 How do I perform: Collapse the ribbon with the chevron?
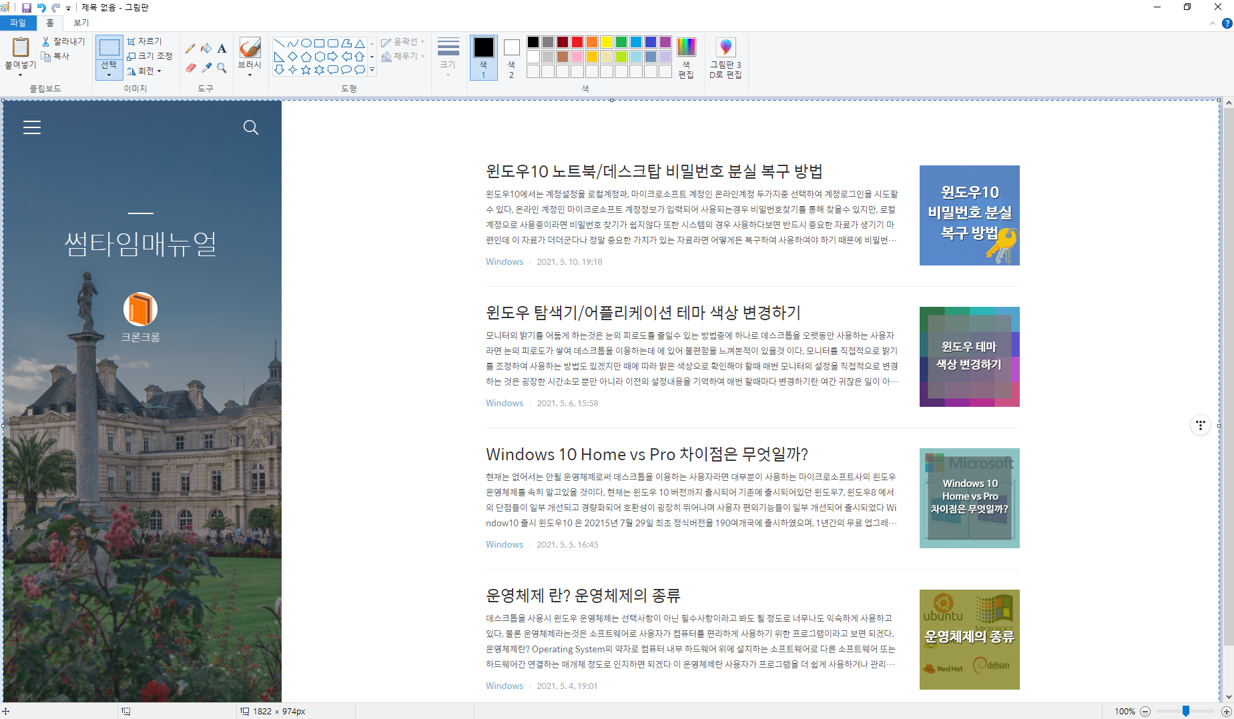coord(1212,23)
